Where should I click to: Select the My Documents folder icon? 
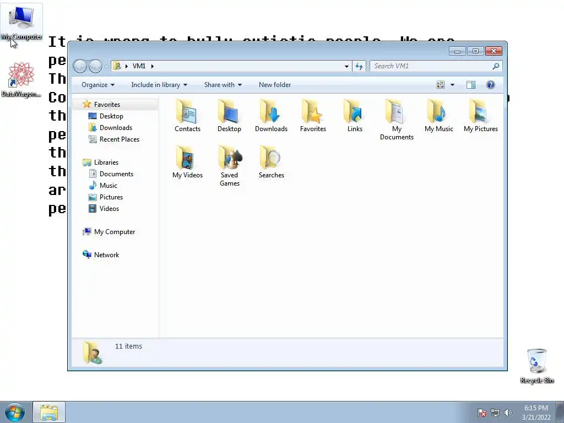click(x=397, y=120)
